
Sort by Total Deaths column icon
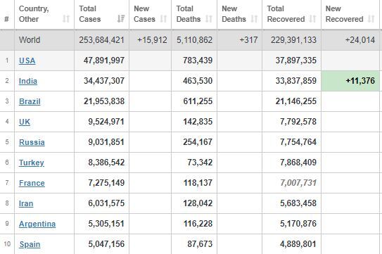(x=209, y=19)
